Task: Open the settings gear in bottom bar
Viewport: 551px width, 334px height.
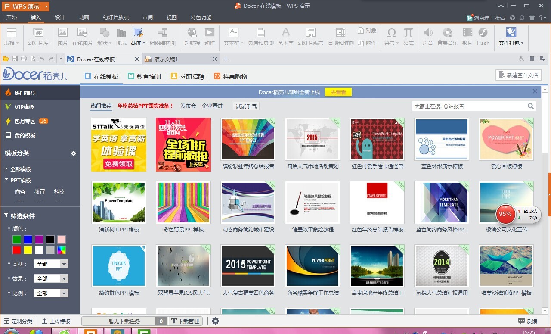Action: pos(216,321)
